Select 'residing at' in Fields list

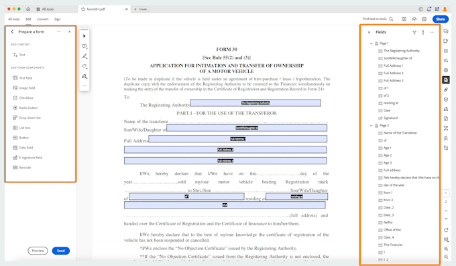point(388,103)
